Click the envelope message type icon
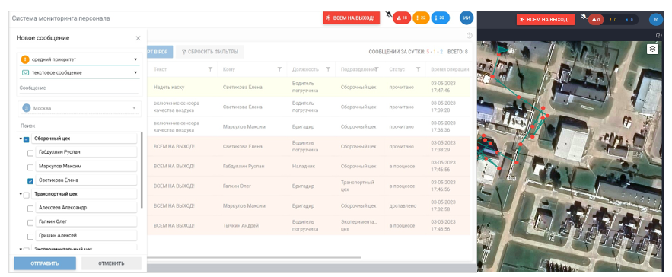Image resolution: width=672 pixels, height=277 pixels. click(x=25, y=73)
